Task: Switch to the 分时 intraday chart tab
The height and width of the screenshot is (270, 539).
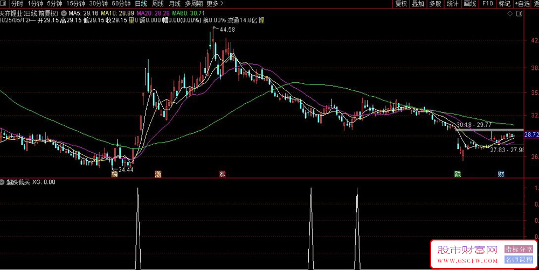Action: 17,4
